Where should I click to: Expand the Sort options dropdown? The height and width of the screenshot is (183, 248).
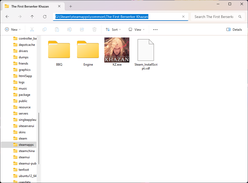click(x=113, y=30)
